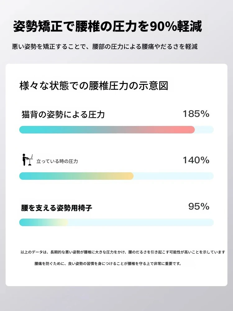Screen dimensions: 233x311
Task: Click the red-tipped filled bar for 185%
Action: point(107,130)
